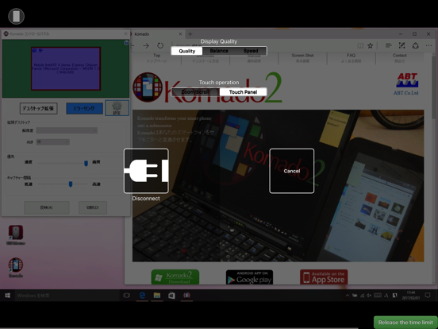Viewport: 438px width, 329px height.
Task: Open the Action Center notification icon
Action: click(428, 296)
